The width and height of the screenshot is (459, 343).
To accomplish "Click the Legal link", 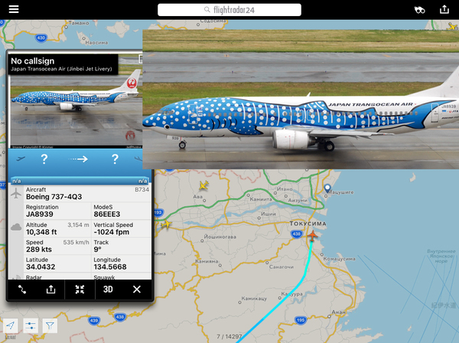I will tap(10, 337).
